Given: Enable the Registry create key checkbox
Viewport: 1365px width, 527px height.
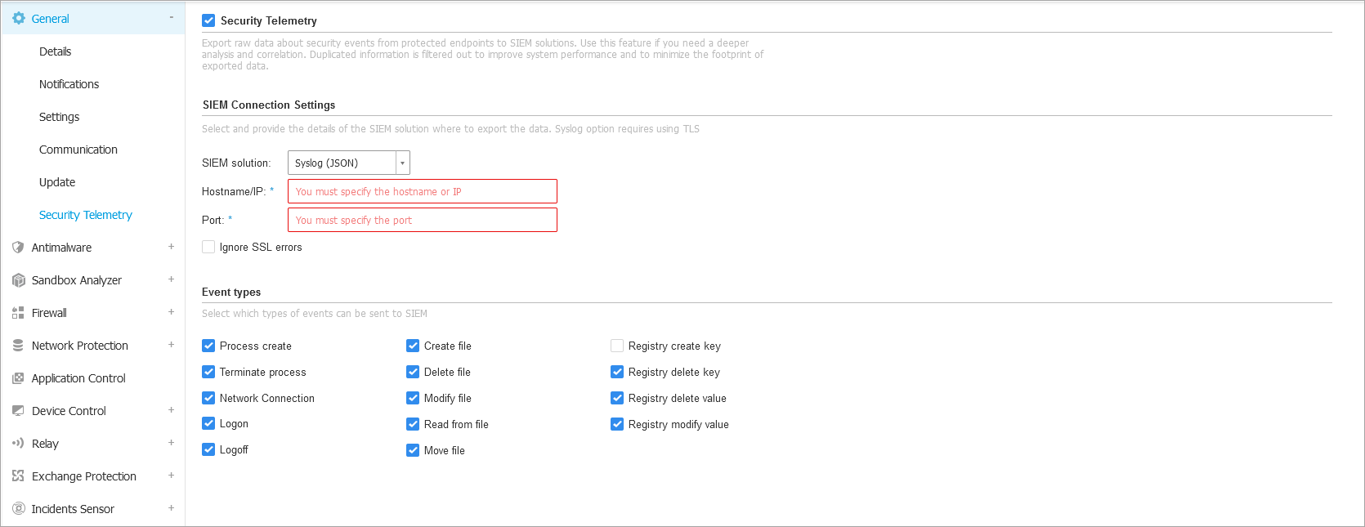Looking at the screenshot, I should 617,346.
